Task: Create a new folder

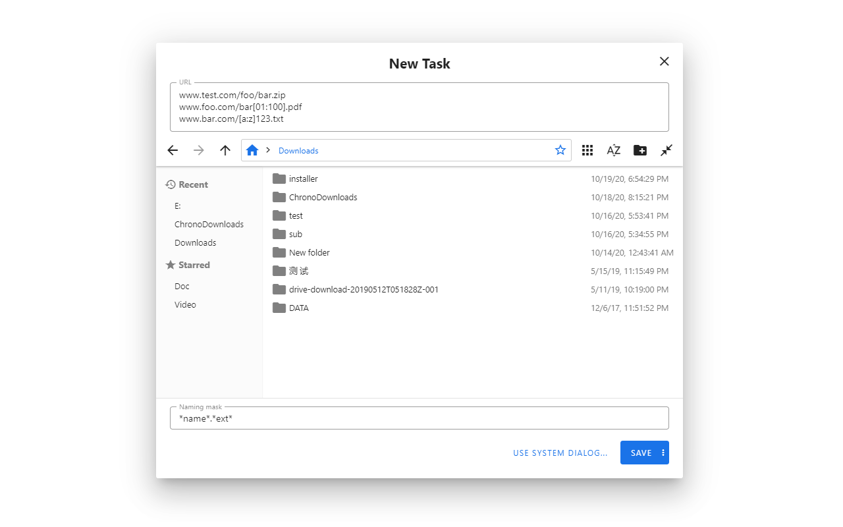Action: 640,150
